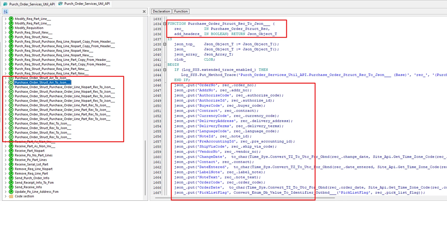Image resolution: width=447 pixels, height=246 pixels.
Task: Click the procedure icon beside Modify_Requisition
Action: (x=11, y=28)
